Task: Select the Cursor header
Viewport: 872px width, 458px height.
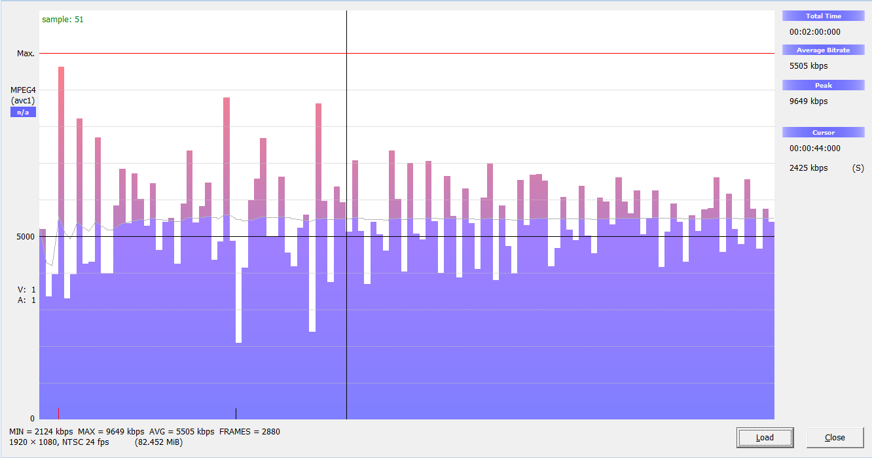Action: coord(824,132)
